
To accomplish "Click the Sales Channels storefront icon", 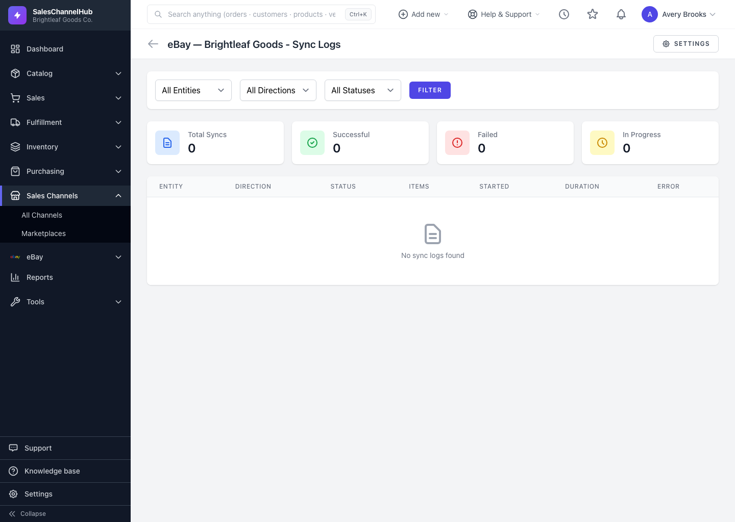I will (15, 196).
